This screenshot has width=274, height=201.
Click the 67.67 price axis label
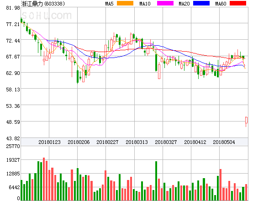coord(13,57)
